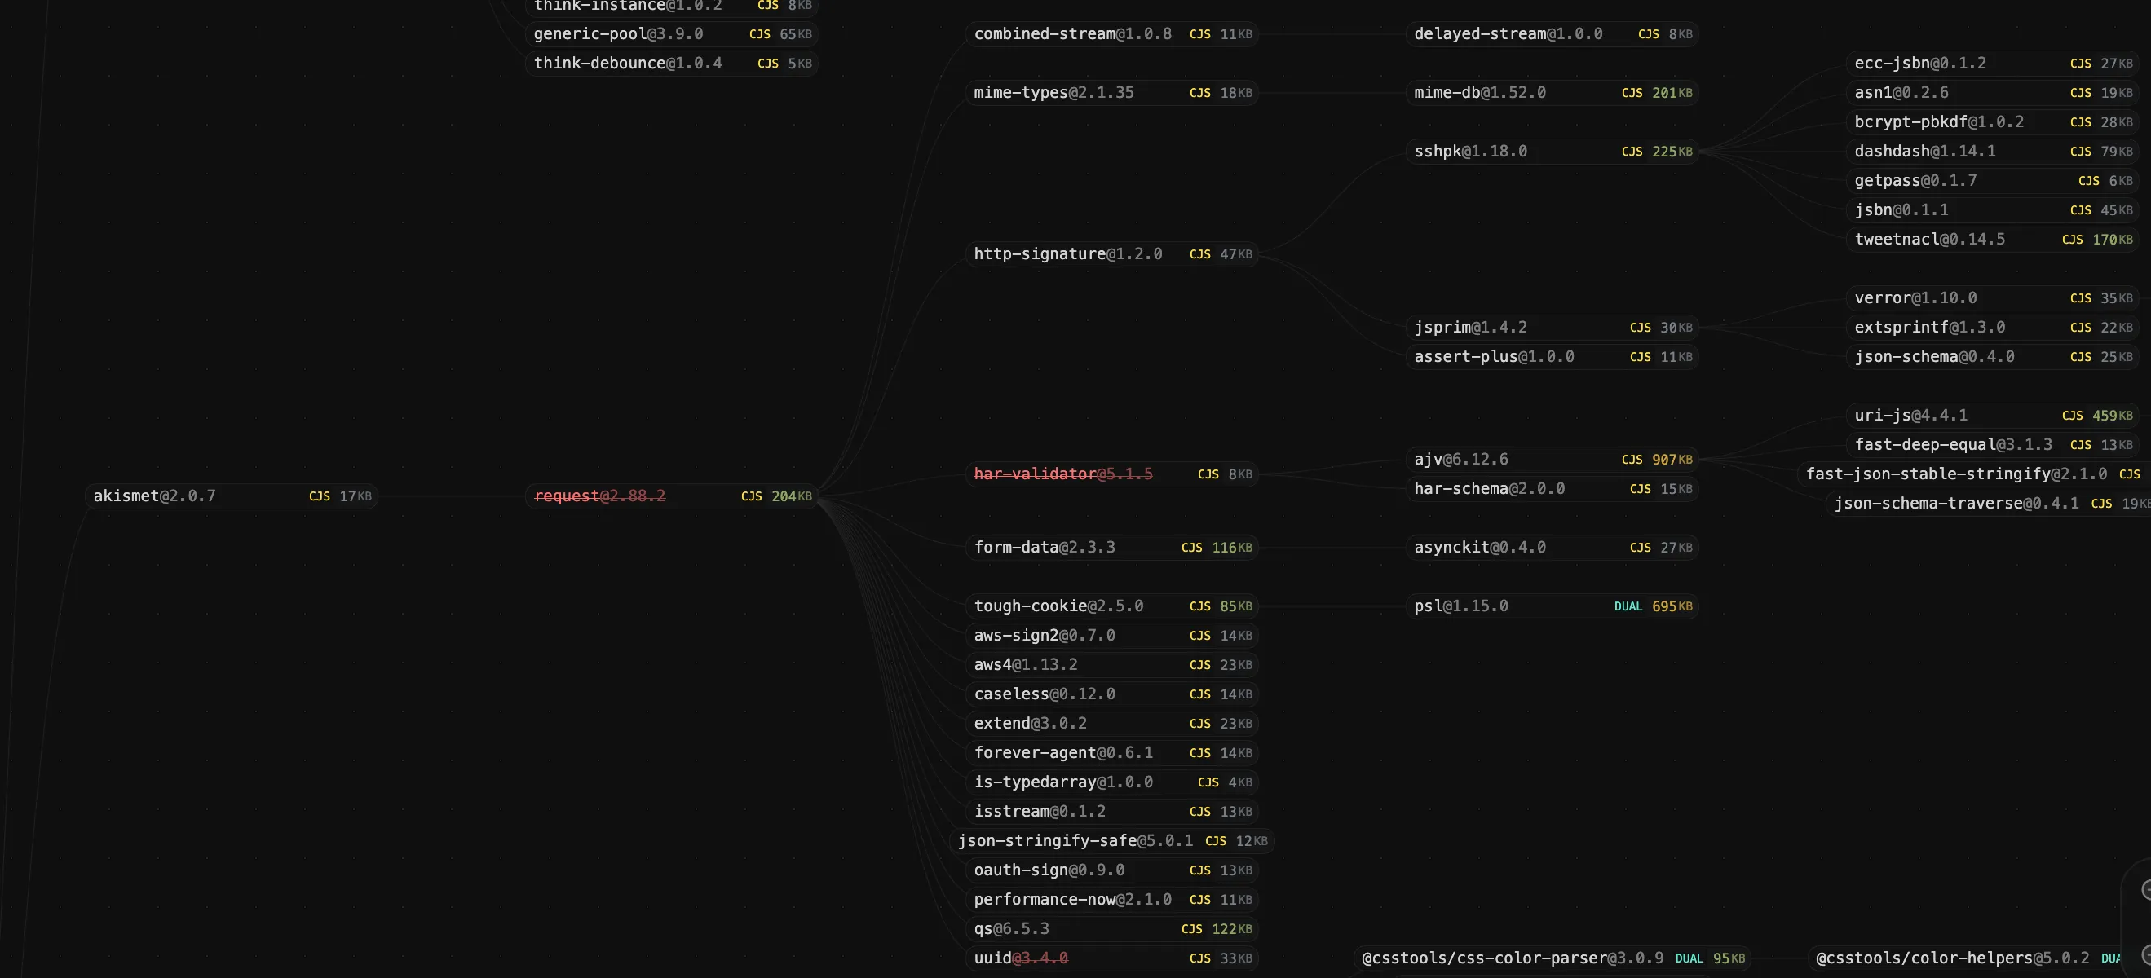Select the generic-pool@3.9.0 node
2151x978 pixels.
point(618,34)
